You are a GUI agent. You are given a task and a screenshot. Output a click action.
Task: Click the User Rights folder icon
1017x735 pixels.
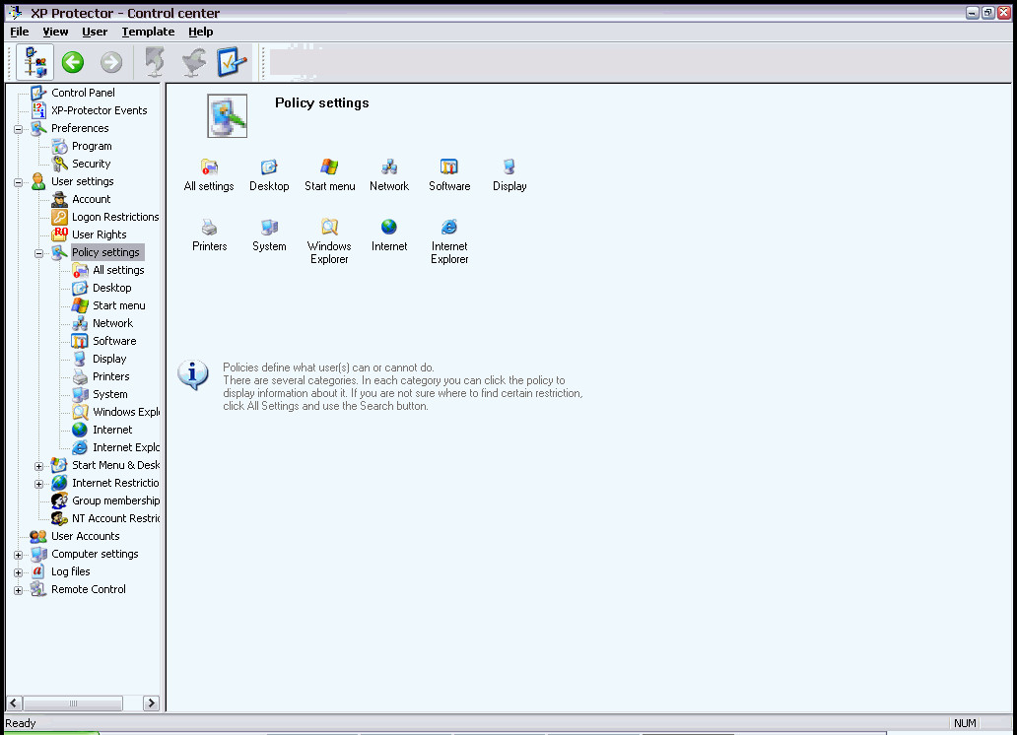[x=60, y=234]
